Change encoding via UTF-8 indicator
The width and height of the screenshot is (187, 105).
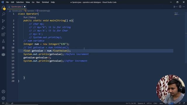[x=149, y=103]
